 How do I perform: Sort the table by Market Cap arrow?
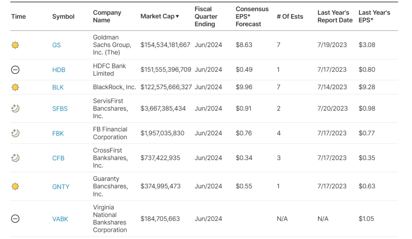pyautogui.click(x=177, y=16)
